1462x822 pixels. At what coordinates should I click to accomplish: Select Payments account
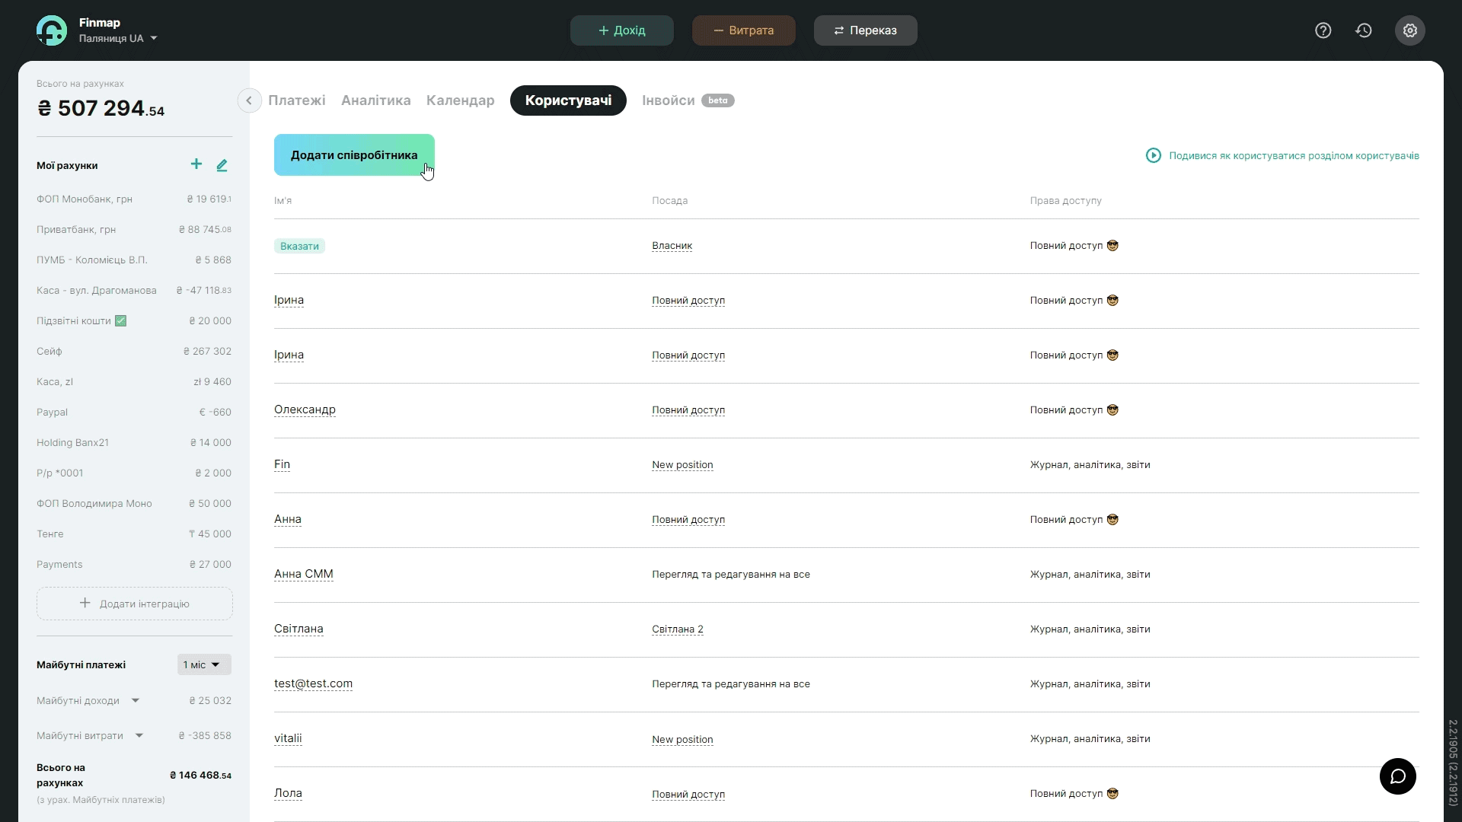point(134,564)
